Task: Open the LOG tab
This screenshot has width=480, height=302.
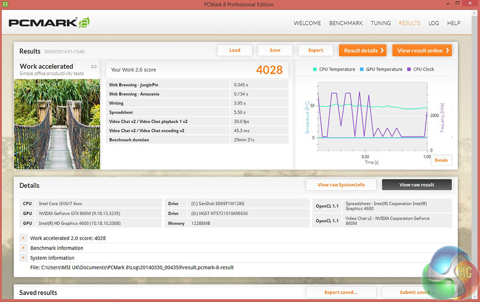Action: pyautogui.click(x=433, y=23)
